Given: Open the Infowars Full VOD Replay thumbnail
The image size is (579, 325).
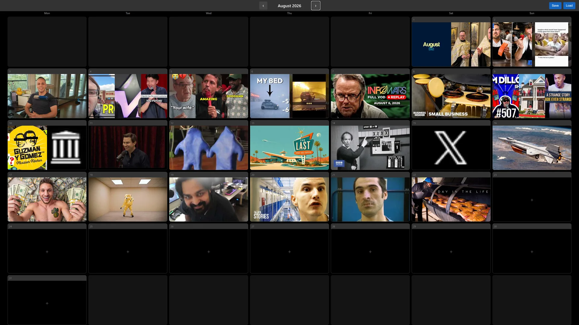Looking at the screenshot, I should pos(370,96).
